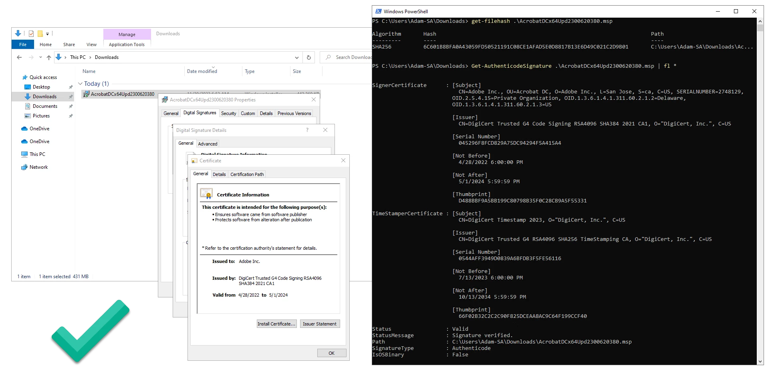Click the Forward arrow in Explorer
774x380 pixels.
point(31,57)
